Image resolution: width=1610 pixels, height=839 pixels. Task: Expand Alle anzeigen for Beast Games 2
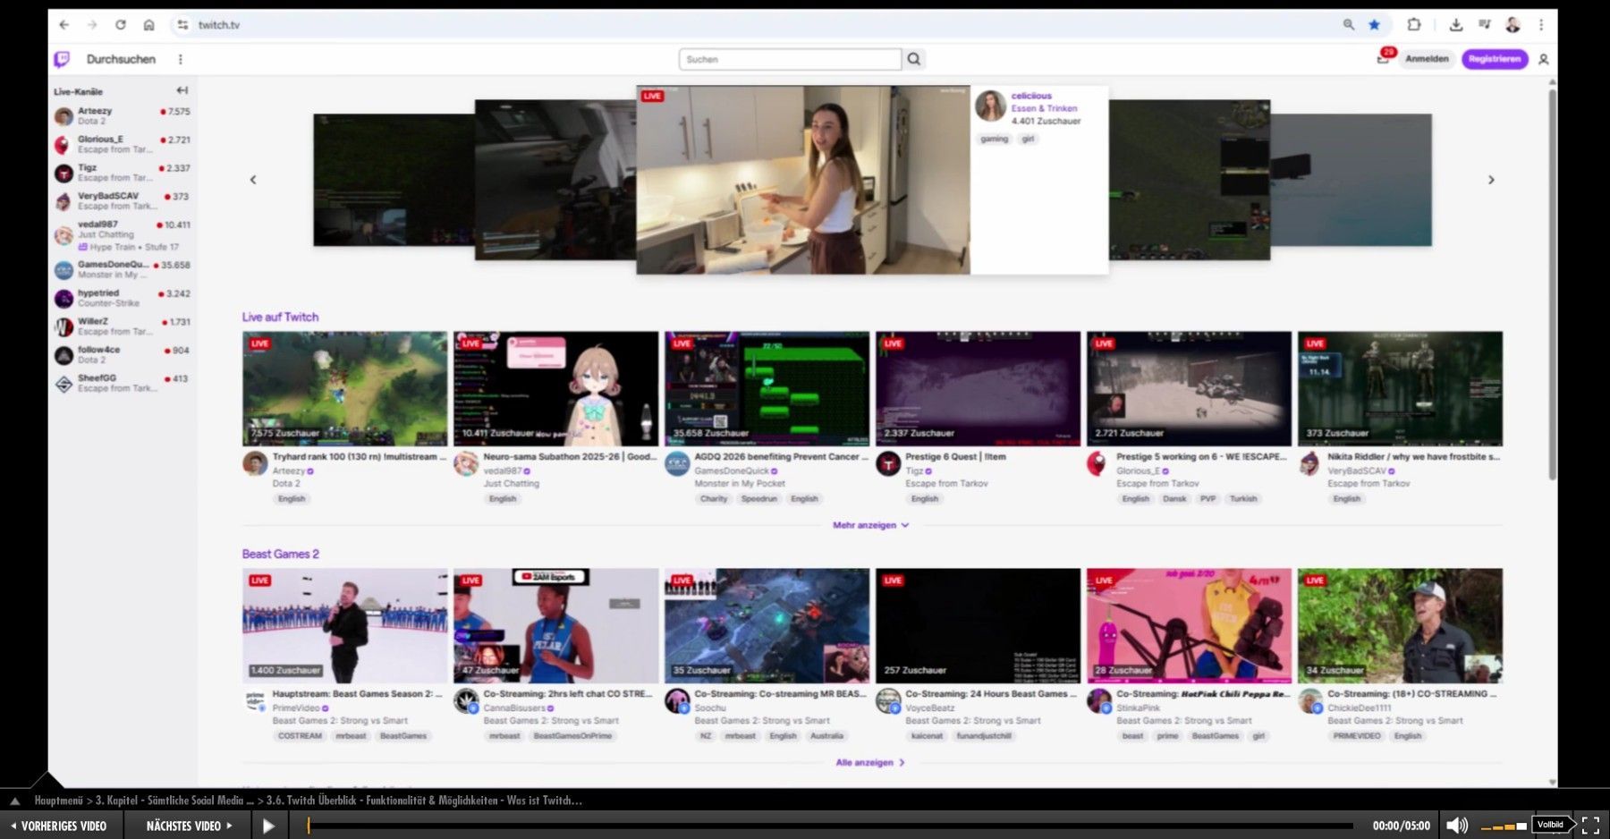[869, 762]
